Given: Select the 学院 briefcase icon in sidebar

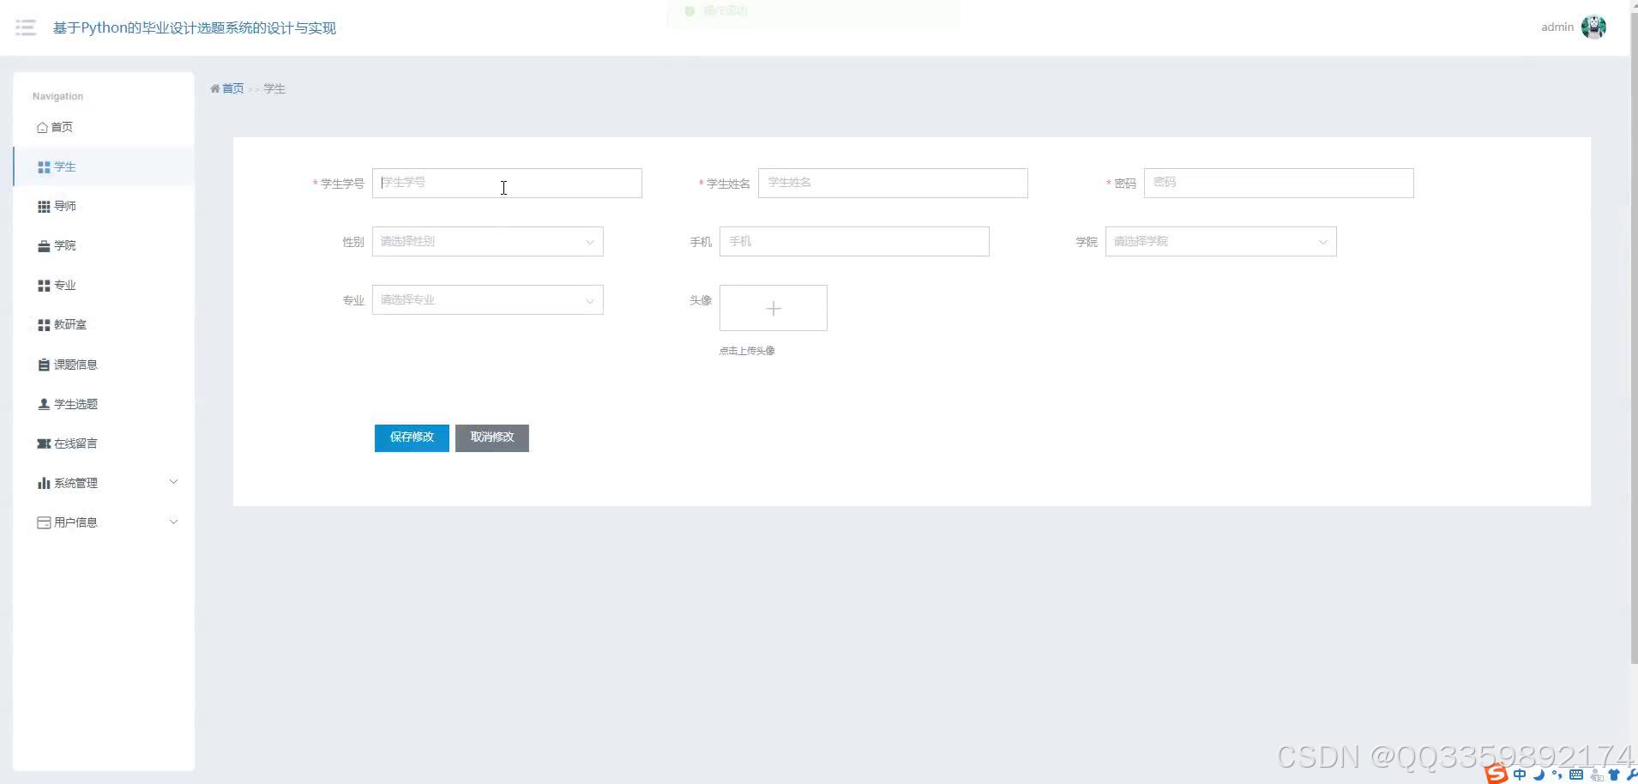Looking at the screenshot, I should point(44,246).
